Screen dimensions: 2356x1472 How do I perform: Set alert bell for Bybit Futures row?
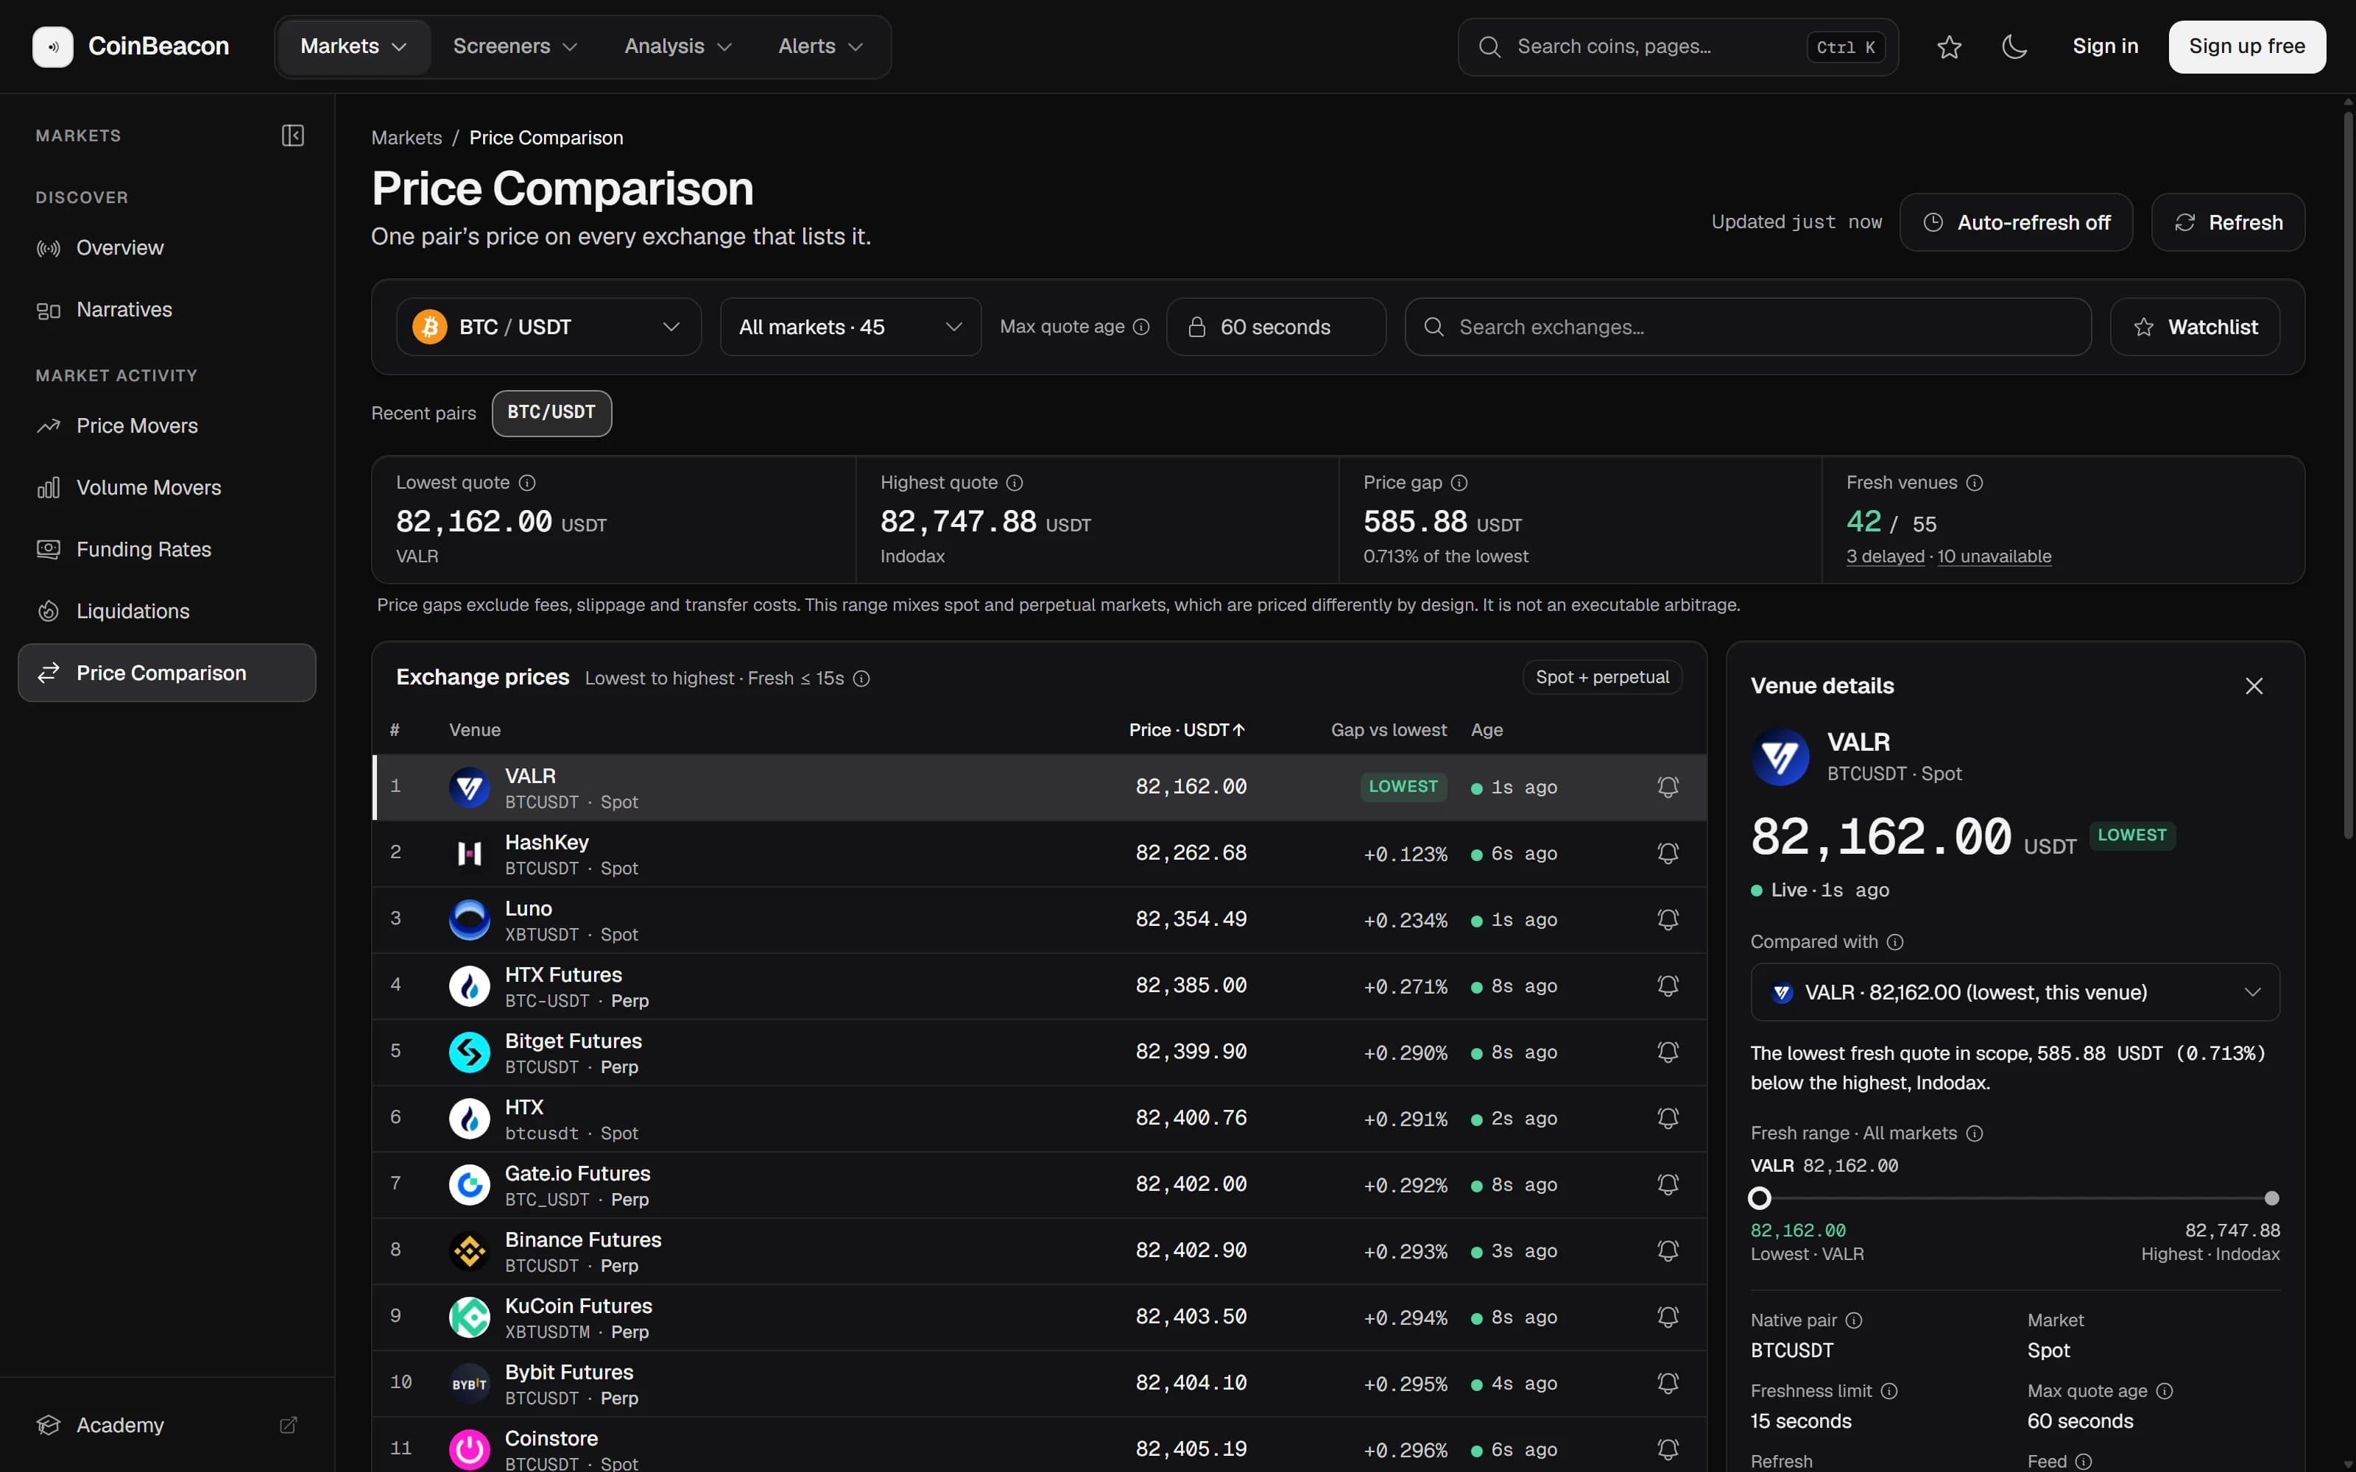(x=1668, y=1382)
